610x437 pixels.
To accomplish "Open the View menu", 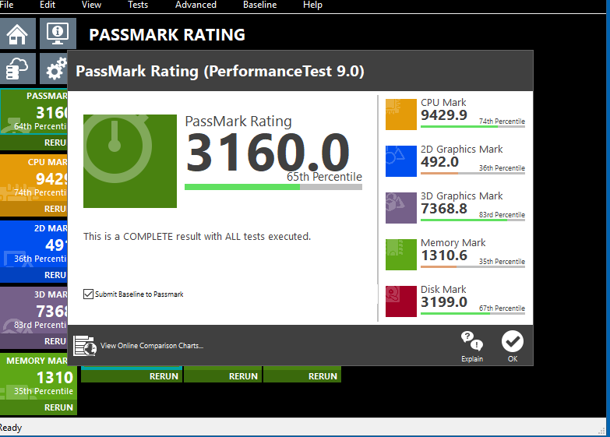I will pyautogui.click(x=91, y=5).
